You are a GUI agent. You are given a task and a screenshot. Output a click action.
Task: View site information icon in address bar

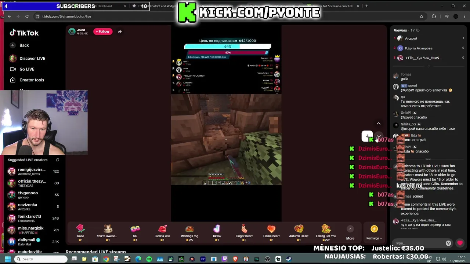click(x=37, y=16)
